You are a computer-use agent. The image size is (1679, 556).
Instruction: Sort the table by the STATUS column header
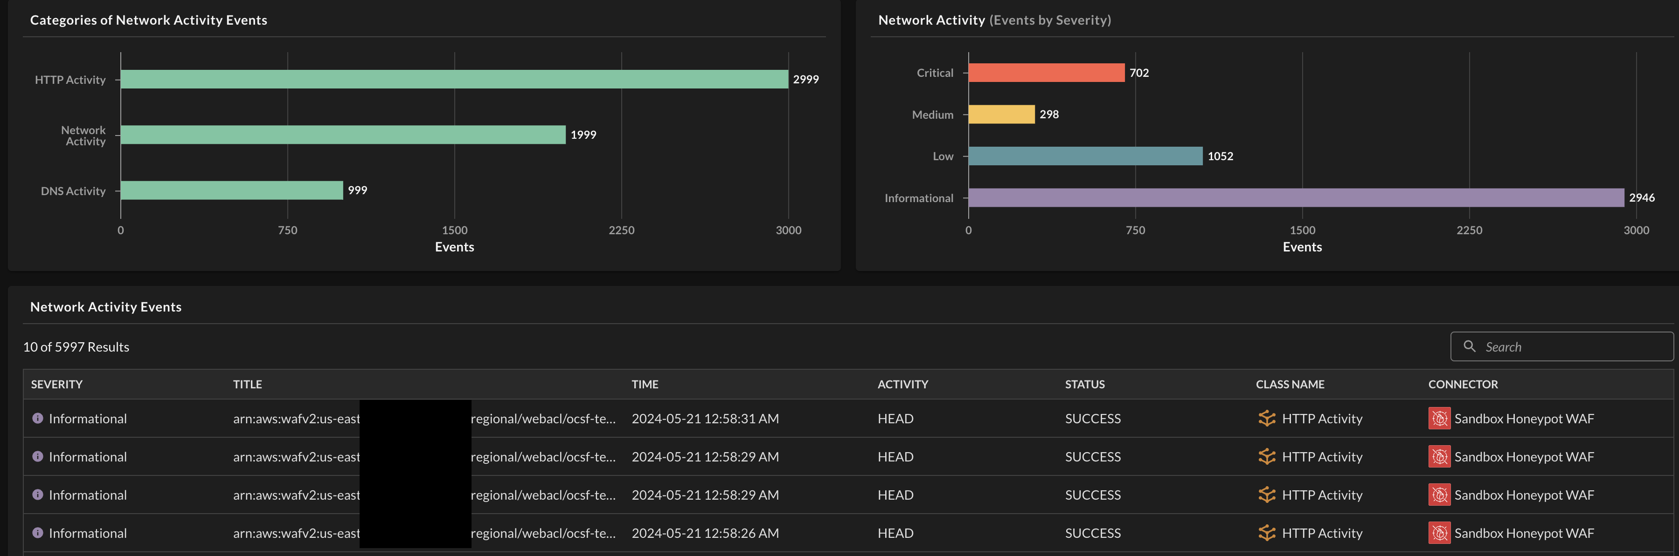coord(1084,384)
